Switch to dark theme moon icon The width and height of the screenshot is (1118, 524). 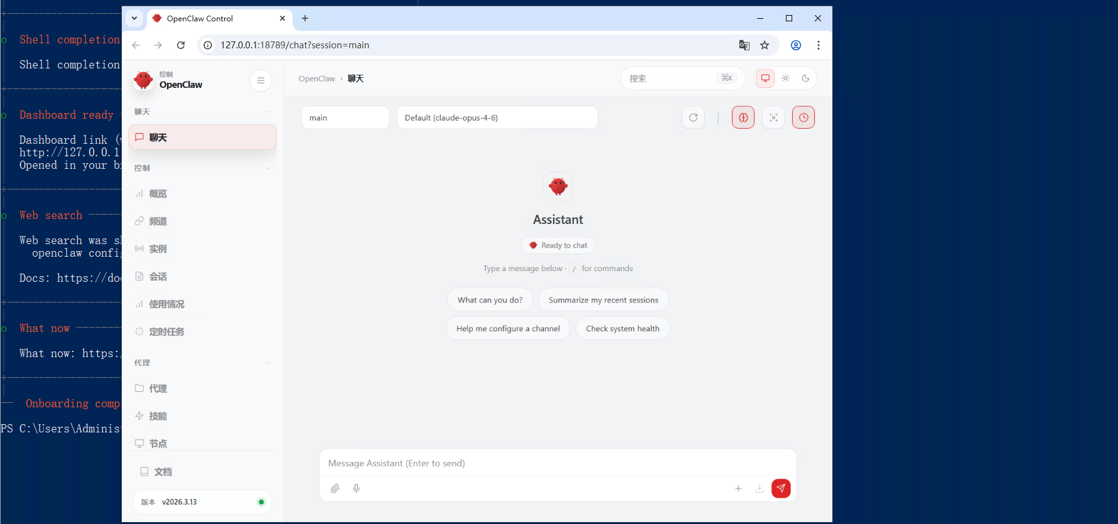805,78
